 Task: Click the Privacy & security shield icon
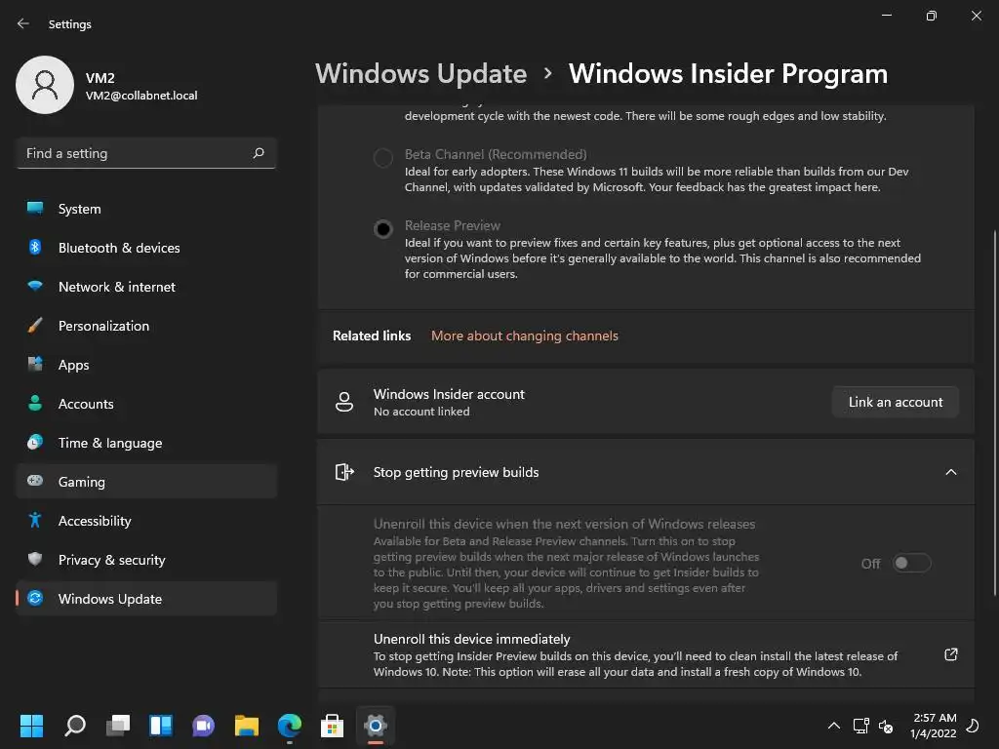pos(35,559)
